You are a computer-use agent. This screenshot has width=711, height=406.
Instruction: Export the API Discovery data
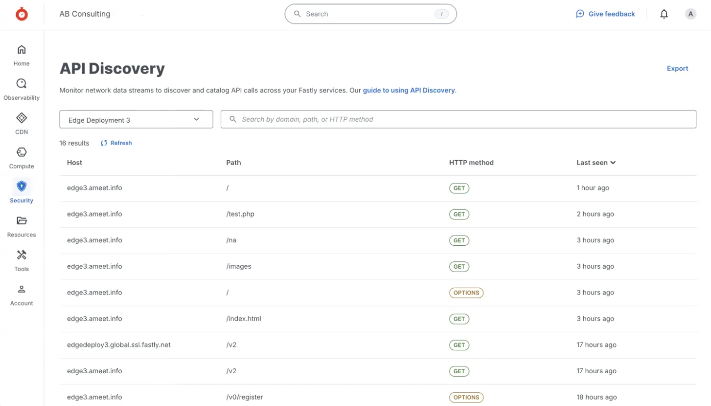pyautogui.click(x=677, y=68)
